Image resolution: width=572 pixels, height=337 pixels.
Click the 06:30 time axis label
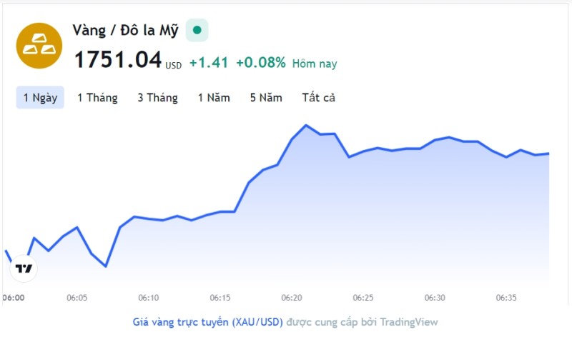[435, 298]
